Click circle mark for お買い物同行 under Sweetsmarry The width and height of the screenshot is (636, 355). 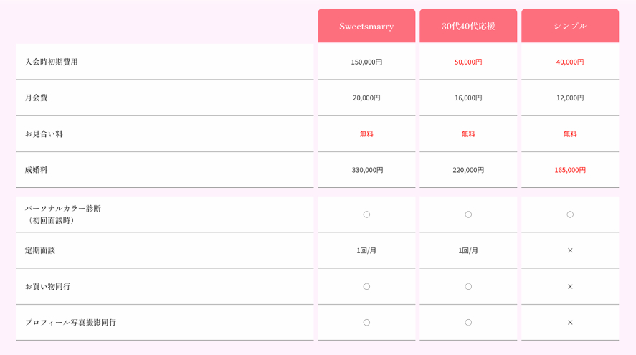pos(366,286)
